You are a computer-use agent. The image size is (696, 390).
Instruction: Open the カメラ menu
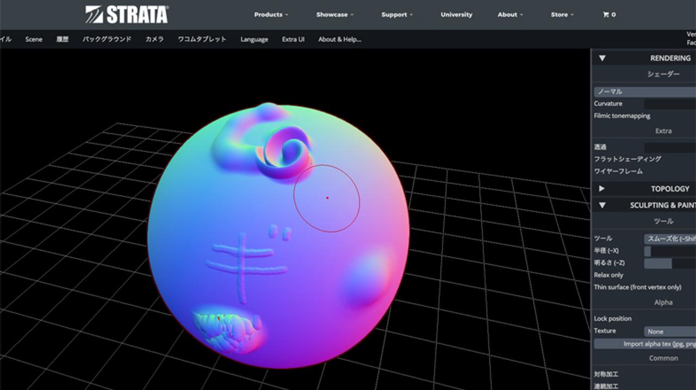(154, 39)
